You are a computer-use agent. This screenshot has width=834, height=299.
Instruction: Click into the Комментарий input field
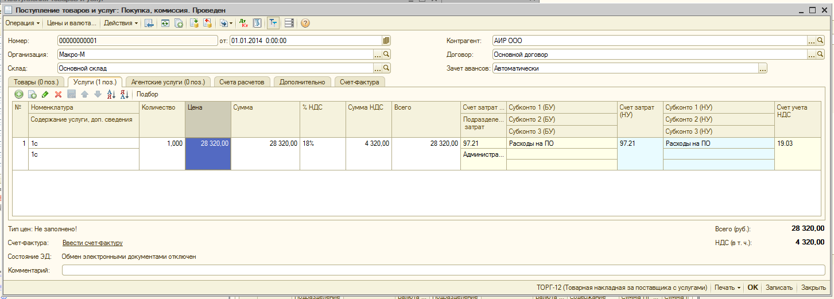(x=442, y=270)
